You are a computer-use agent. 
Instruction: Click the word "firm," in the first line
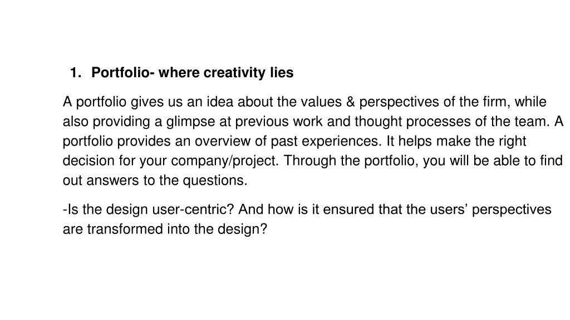point(497,102)
